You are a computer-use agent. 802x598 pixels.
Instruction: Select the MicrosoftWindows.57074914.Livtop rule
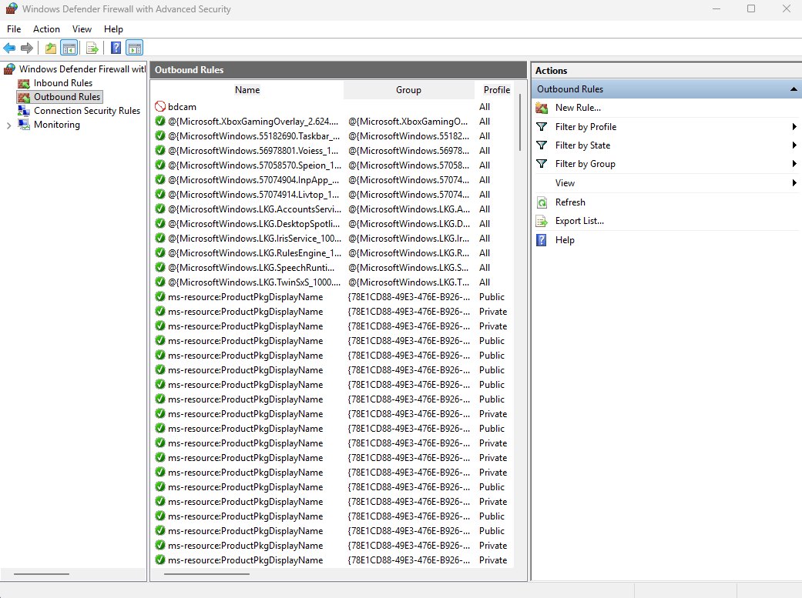tap(333, 195)
